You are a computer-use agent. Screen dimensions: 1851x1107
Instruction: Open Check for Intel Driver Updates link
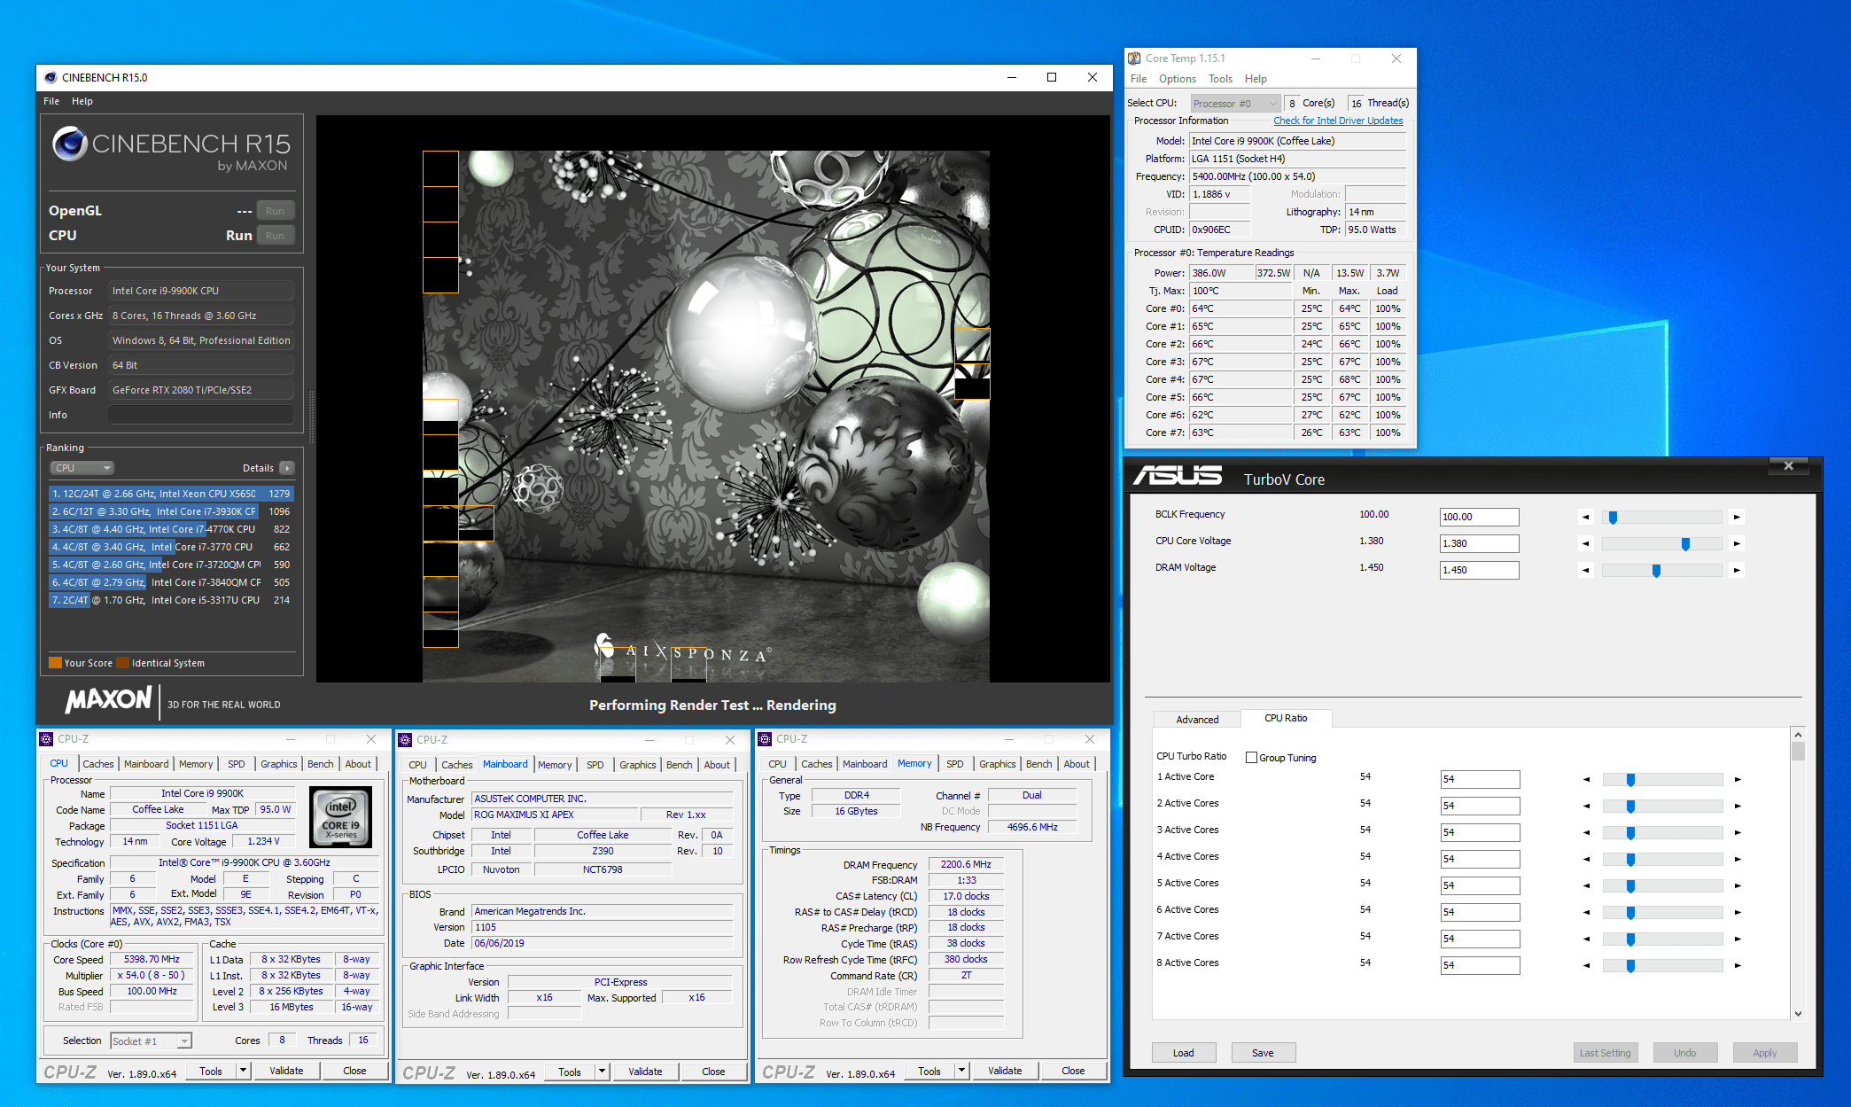coord(1338,121)
